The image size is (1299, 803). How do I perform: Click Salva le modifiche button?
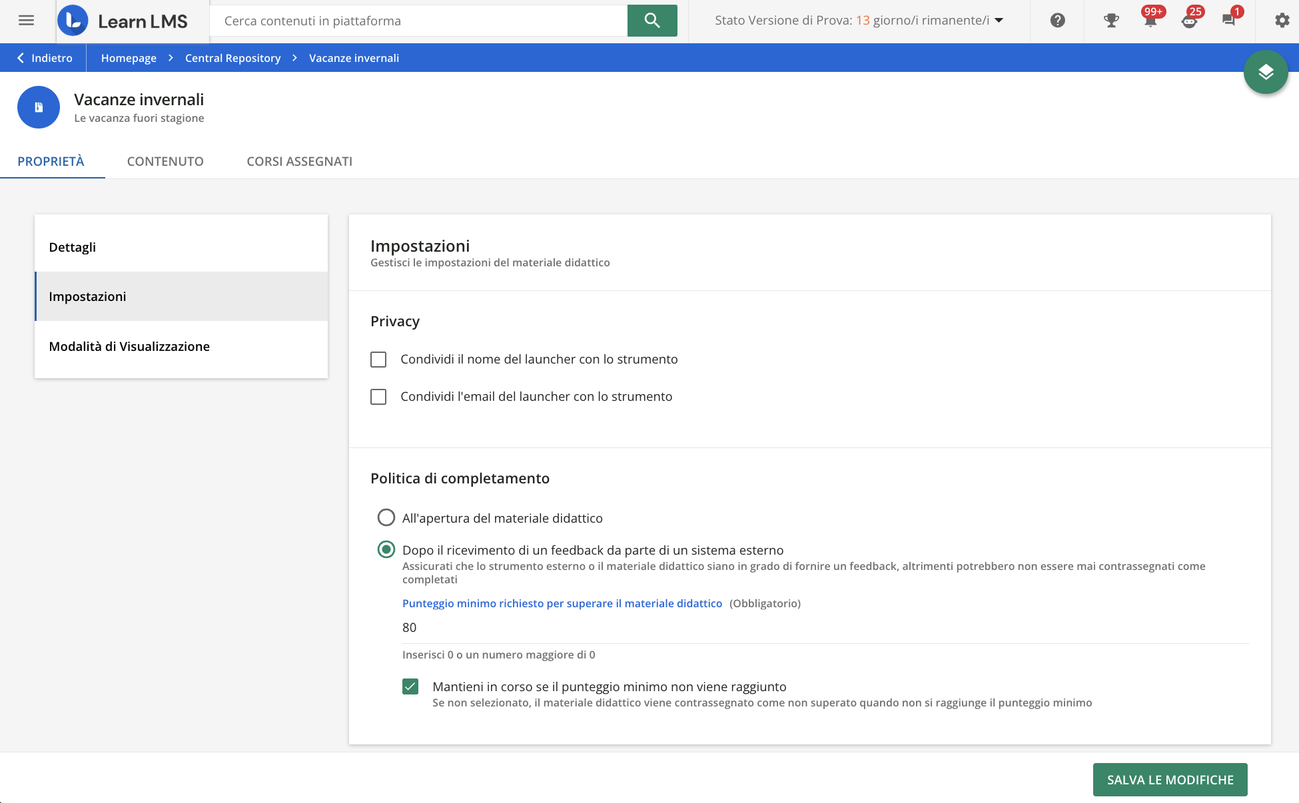(1170, 780)
